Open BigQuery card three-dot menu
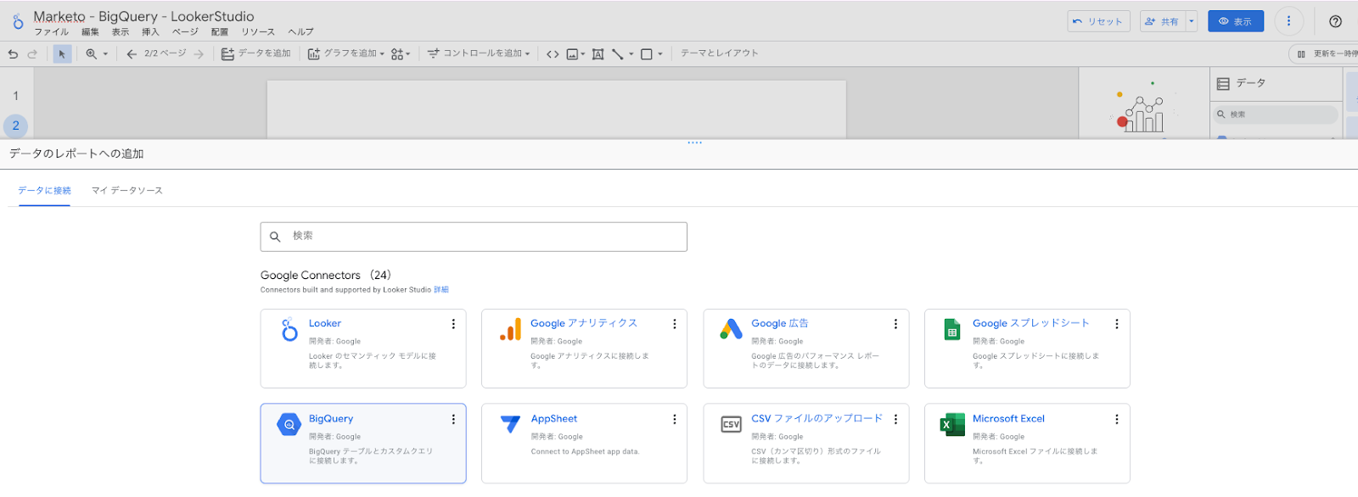Image resolution: width=1358 pixels, height=497 pixels. click(453, 419)
